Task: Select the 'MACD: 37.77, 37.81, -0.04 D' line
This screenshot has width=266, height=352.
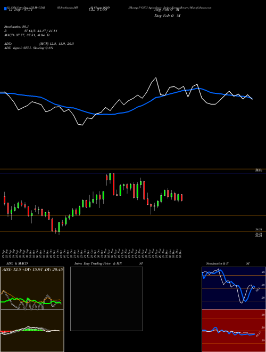Action: (27, 35)
